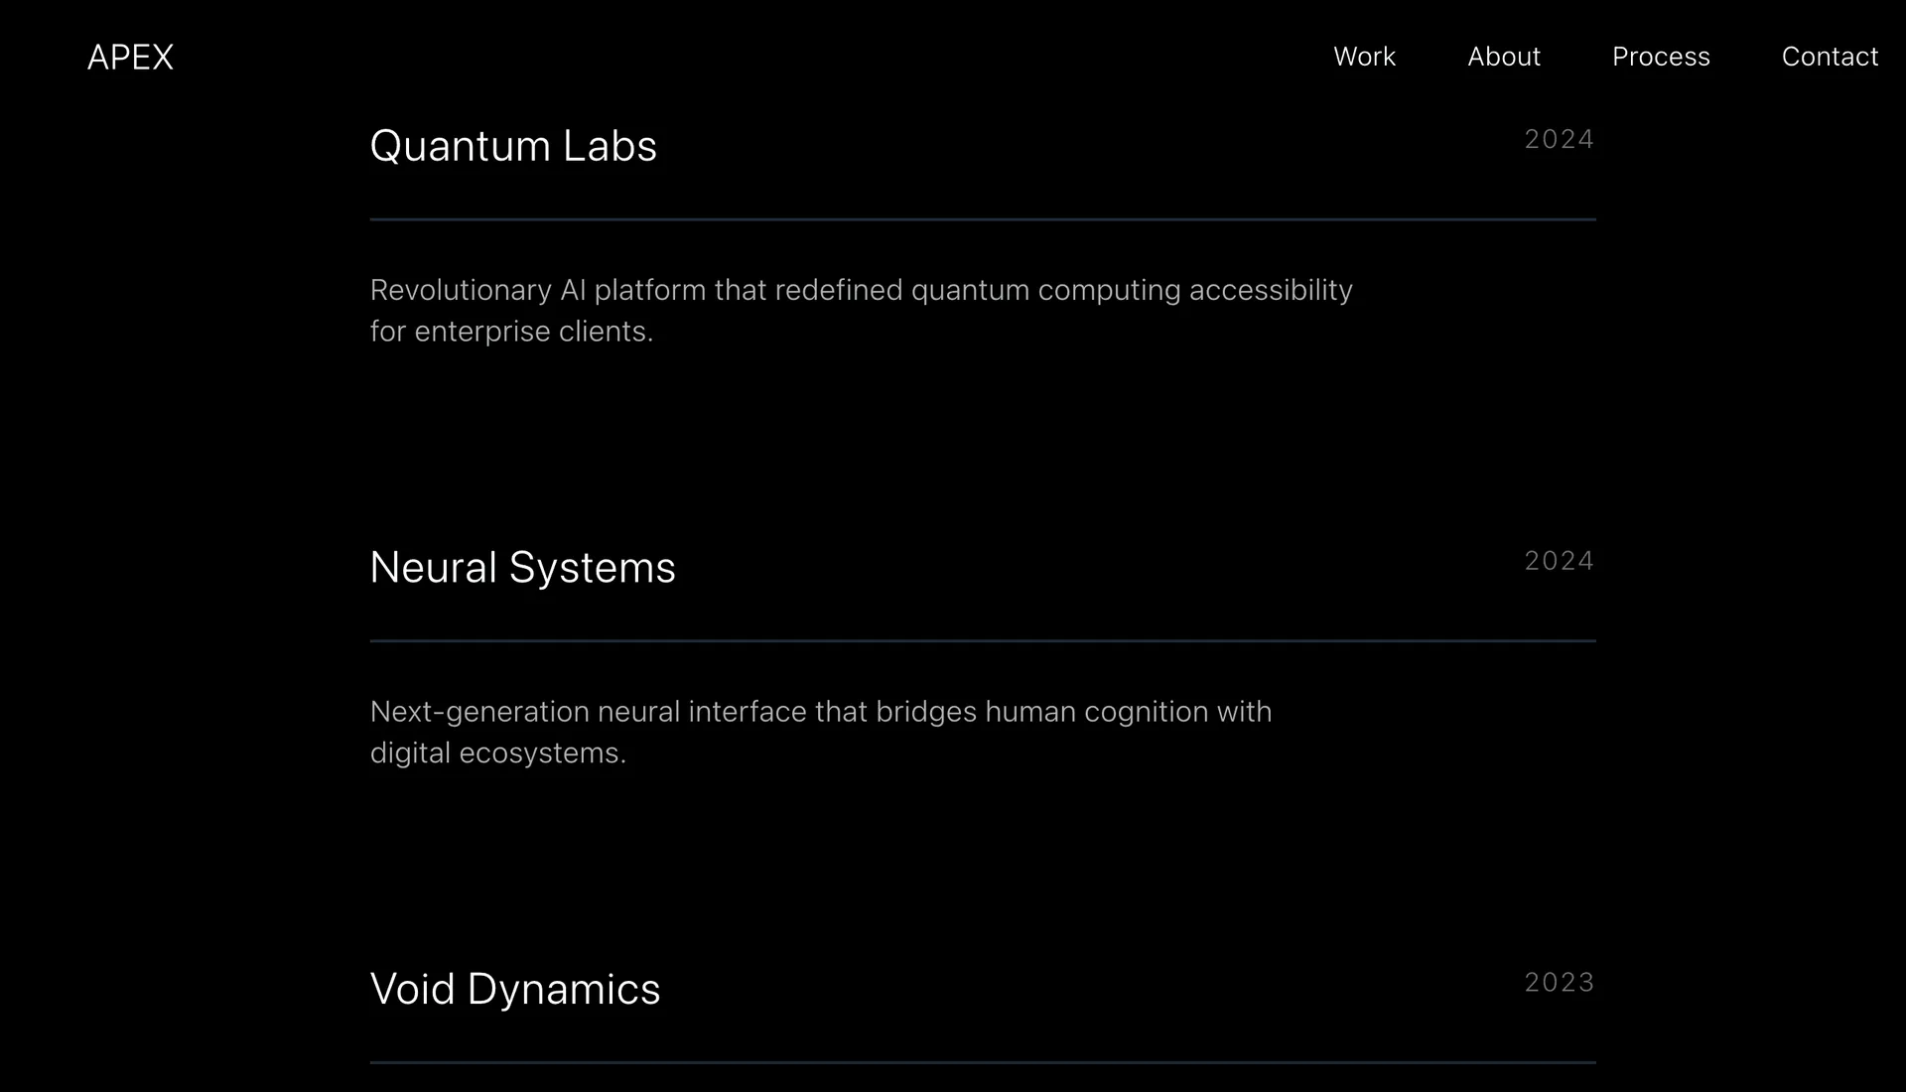Click the Quantum Labs description paragraph
This screenshot has width=1906, height=1092.
[862, 311]
